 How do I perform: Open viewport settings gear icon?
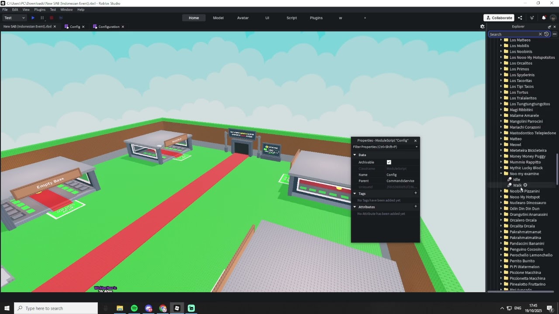(x=483, y=27)
